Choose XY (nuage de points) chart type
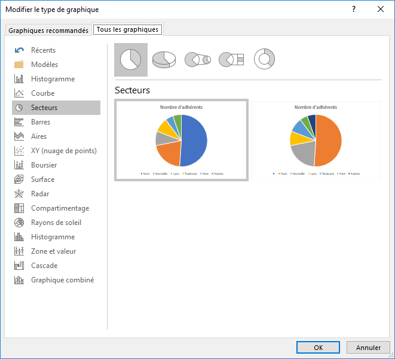 click(x=63, y=151)
